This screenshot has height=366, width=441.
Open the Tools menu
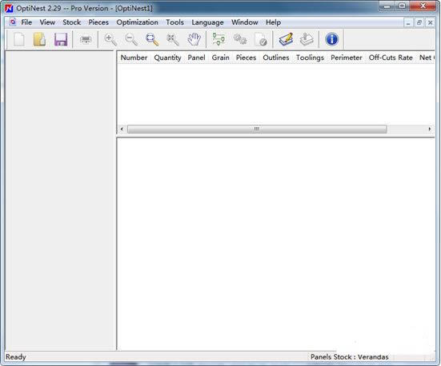174,22
